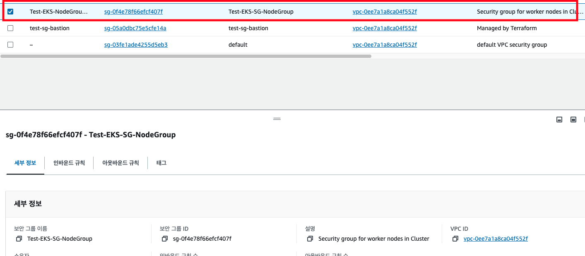Click the name cell 'test-sg-bastion'
This screenshot has height=256, width=585.
coord(50,28)
